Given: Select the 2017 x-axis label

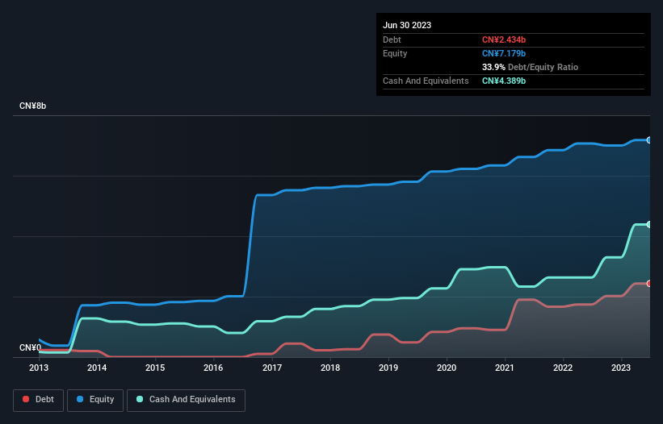Looking at the screenshot, I should pos(272,368).
